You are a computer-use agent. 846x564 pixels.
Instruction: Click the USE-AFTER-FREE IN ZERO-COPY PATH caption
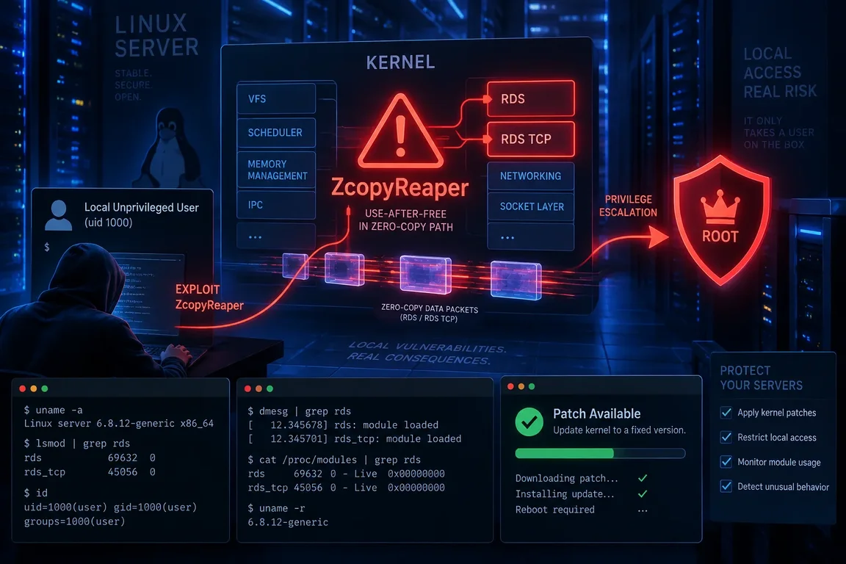tap(405, 220)
